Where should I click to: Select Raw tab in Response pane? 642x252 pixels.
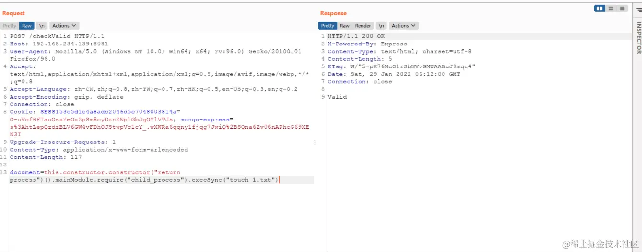click(345, 26)
